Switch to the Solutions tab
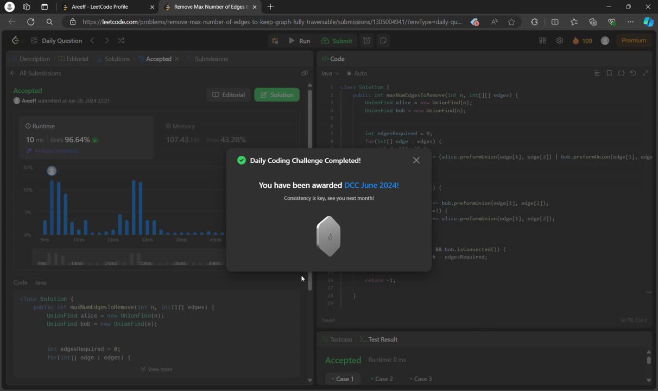 click(113, 59)
